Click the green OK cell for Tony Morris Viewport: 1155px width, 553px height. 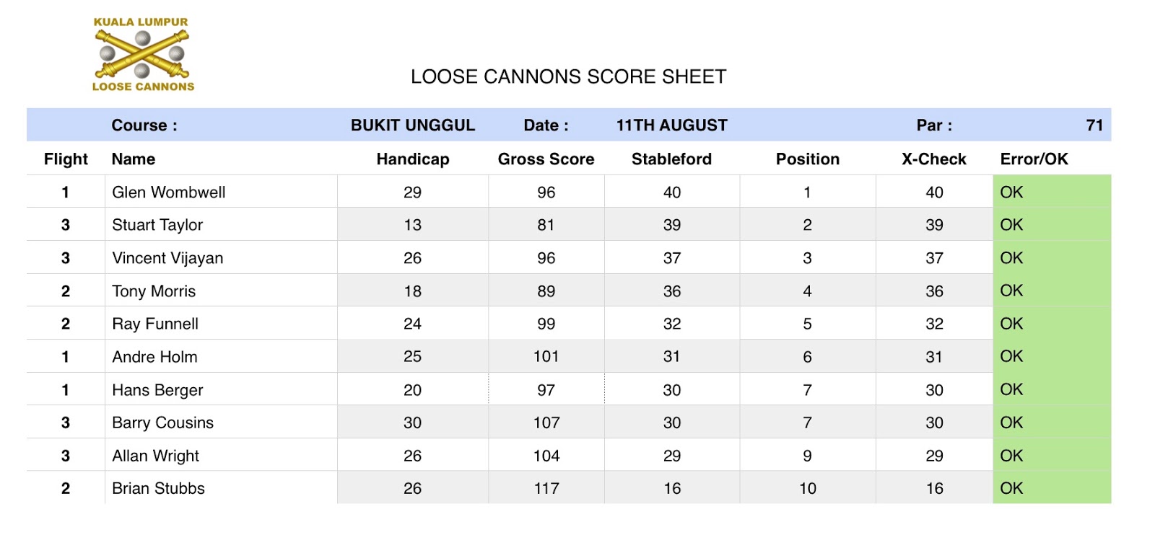[x=1051, y=291]
